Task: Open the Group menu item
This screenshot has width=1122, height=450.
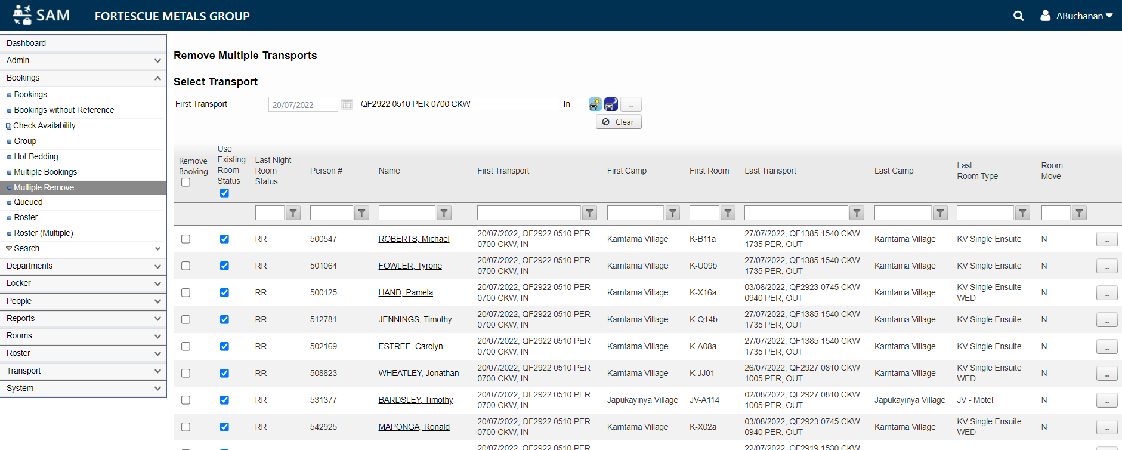Action: (25, 141)
